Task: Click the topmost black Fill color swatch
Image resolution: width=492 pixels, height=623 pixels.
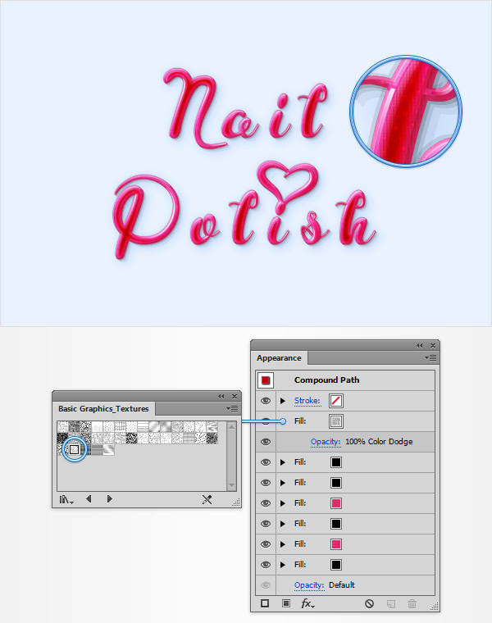Action: click(x=336, y=462)
